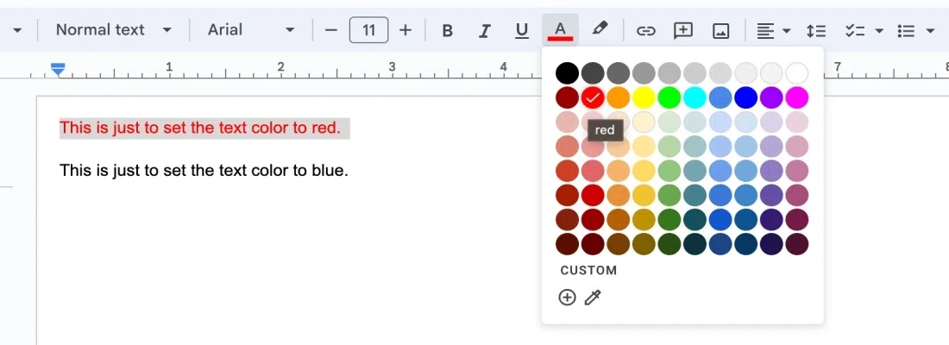Expand the checklist menu dropdown
Image resolution: width=949 pixels, height=345 pixels.
coord(878,31)
